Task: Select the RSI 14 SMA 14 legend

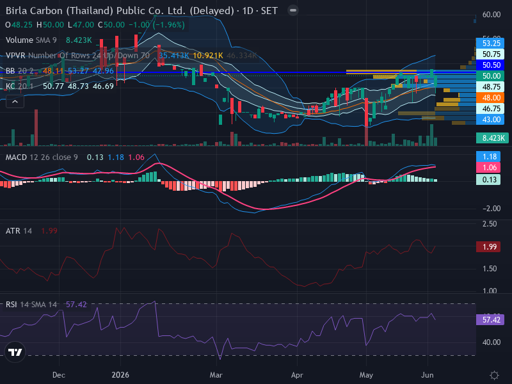Action: (31, 305)
